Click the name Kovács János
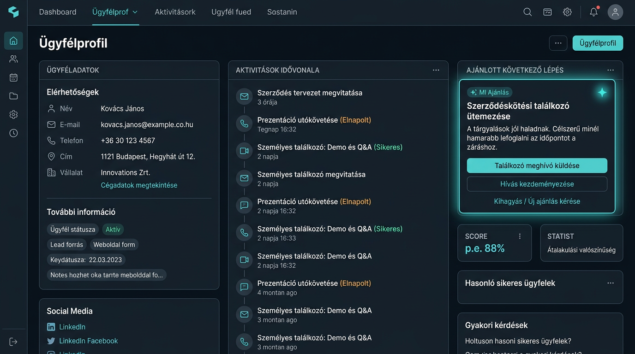Image resolution: width=635 pixels, height=354 pixels. click(x=122, y=109)
